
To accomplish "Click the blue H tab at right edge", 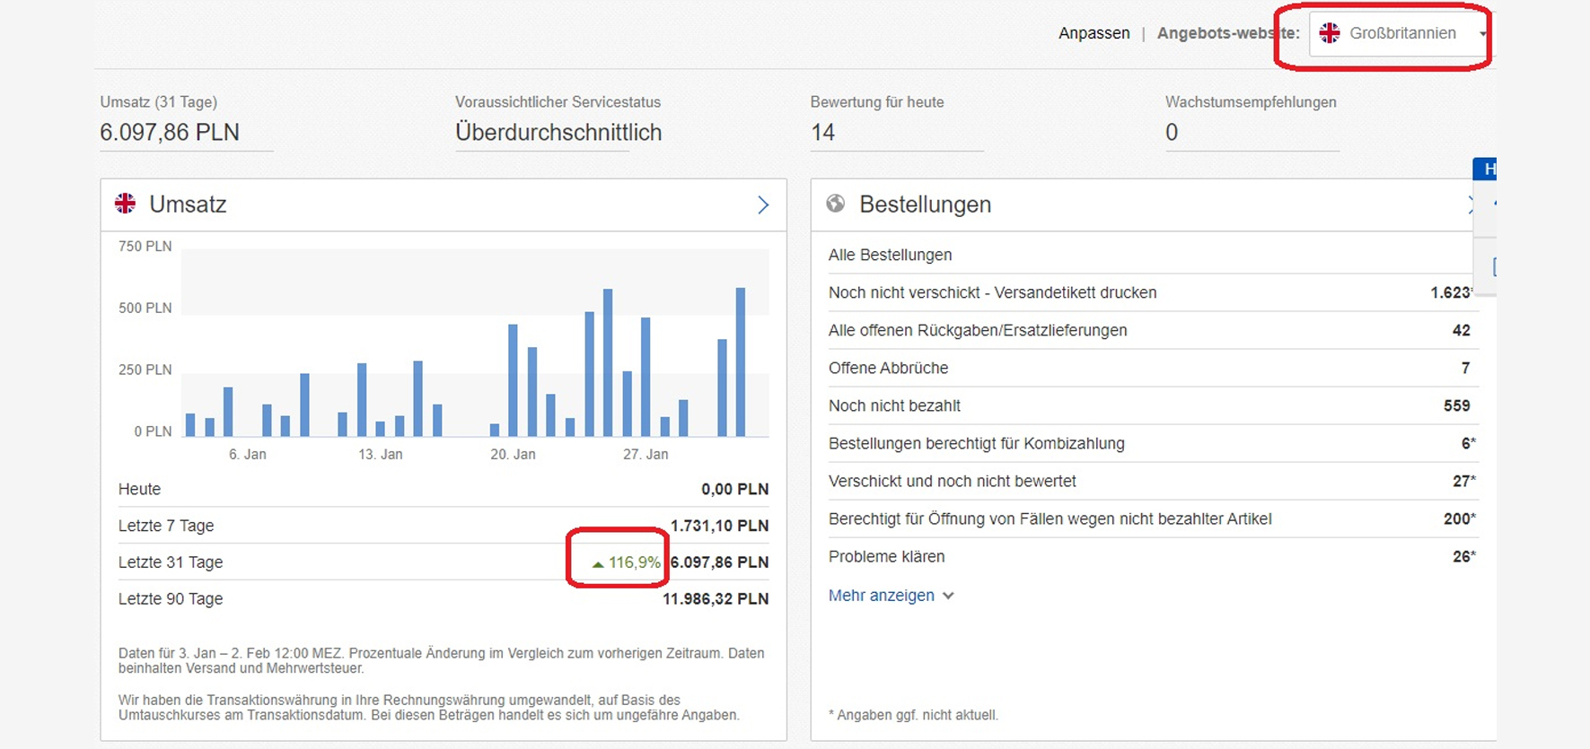I will [x=1487, y=169].
